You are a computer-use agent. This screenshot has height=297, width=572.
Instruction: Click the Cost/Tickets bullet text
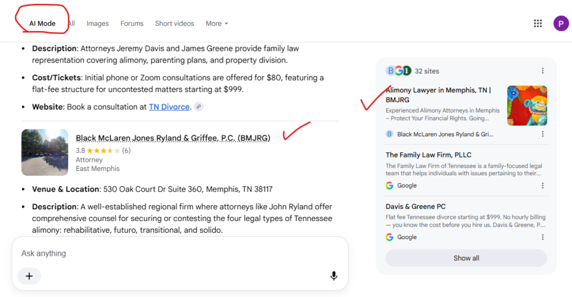click(178, 83)
